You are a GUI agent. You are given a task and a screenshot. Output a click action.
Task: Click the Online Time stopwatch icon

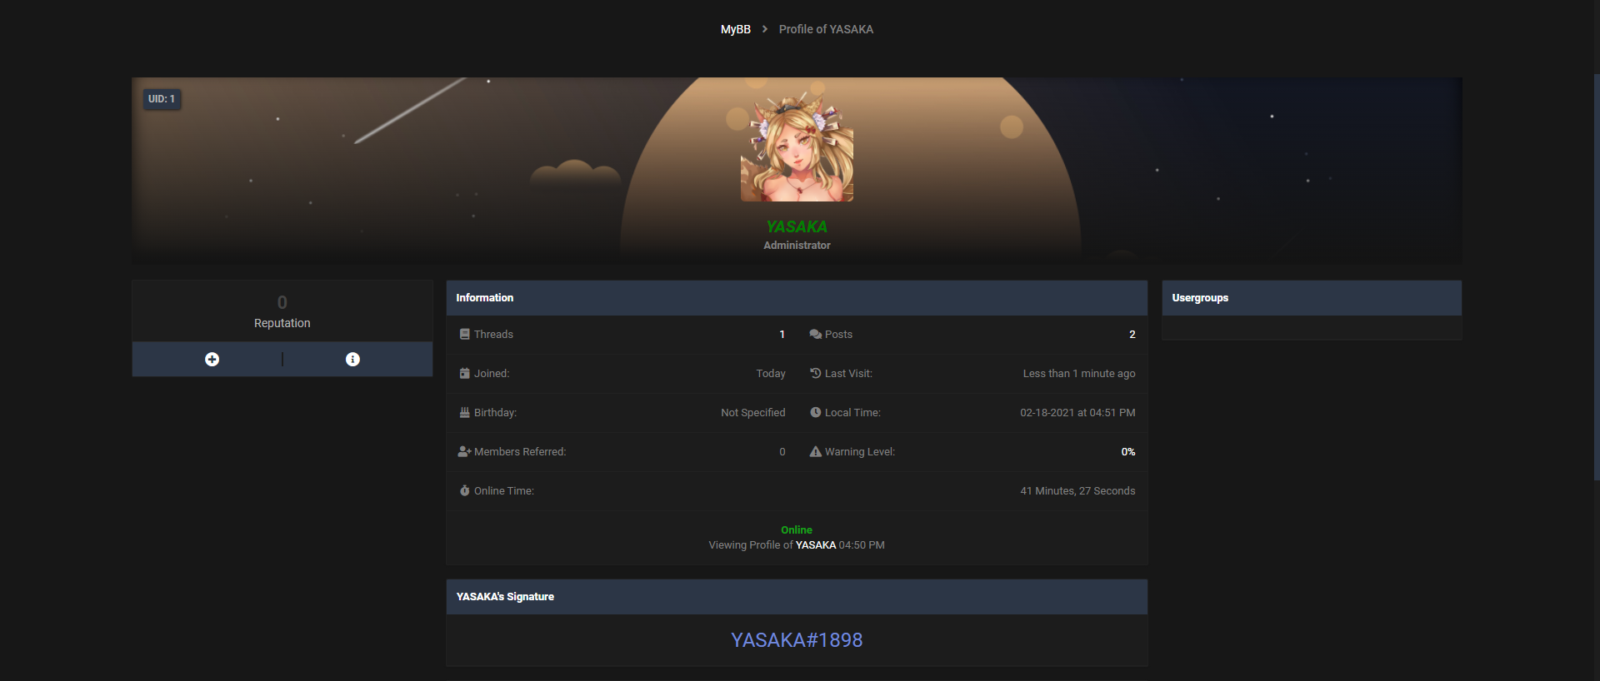tap(464, 490)
